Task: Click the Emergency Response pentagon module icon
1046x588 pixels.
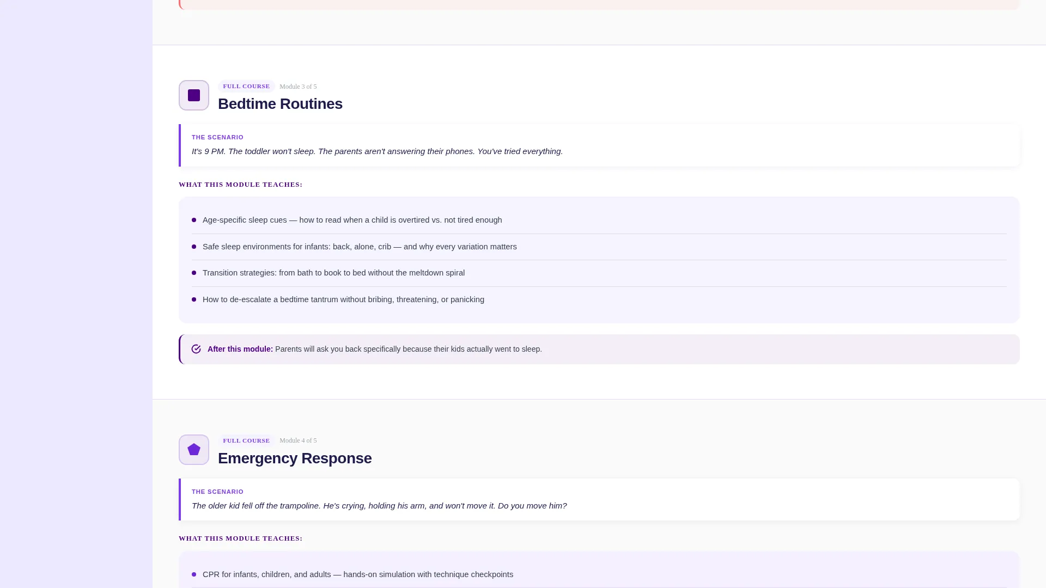Action: coord(194,450)
